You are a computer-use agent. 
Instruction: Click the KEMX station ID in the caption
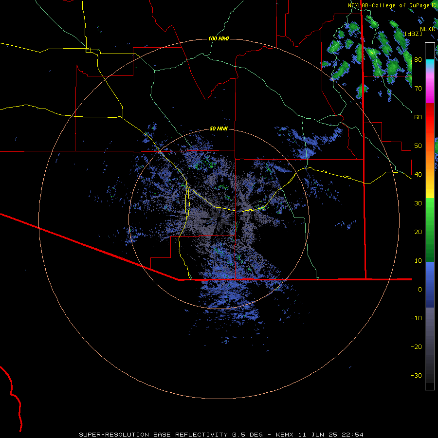[x=284, y=435]
